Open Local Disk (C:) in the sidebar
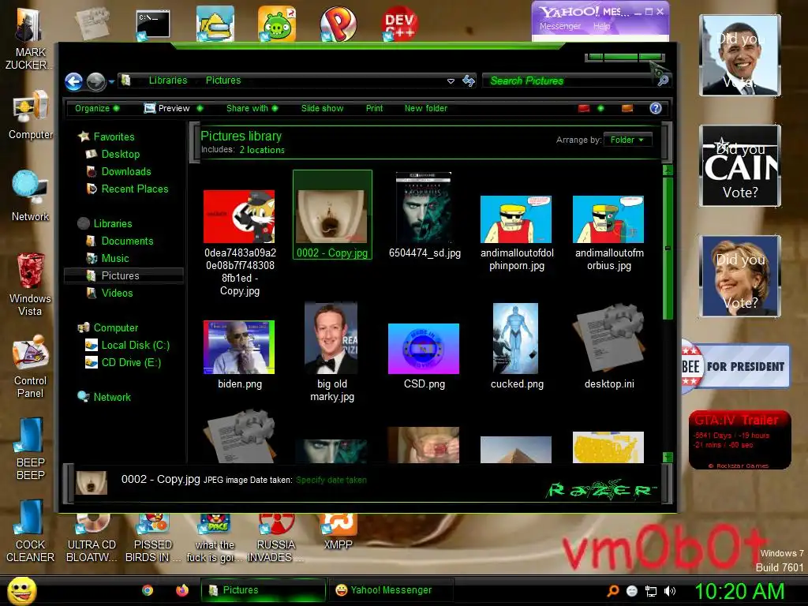This screenshot has width=808, height=606. pos(135,346)
